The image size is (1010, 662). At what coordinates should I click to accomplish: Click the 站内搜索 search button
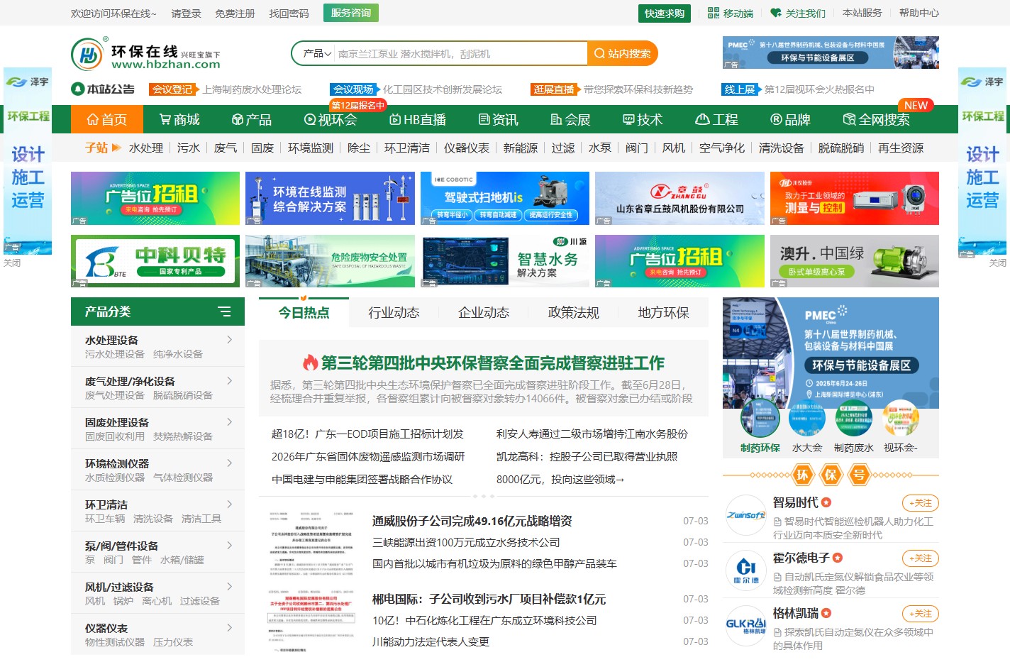(622, 53)
